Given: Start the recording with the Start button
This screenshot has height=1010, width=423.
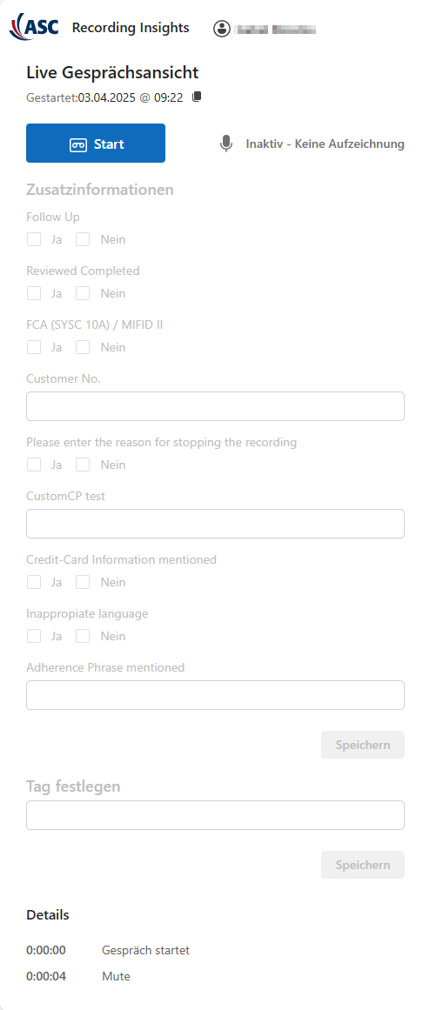Looking at the screenshot, I should [96, 143].
